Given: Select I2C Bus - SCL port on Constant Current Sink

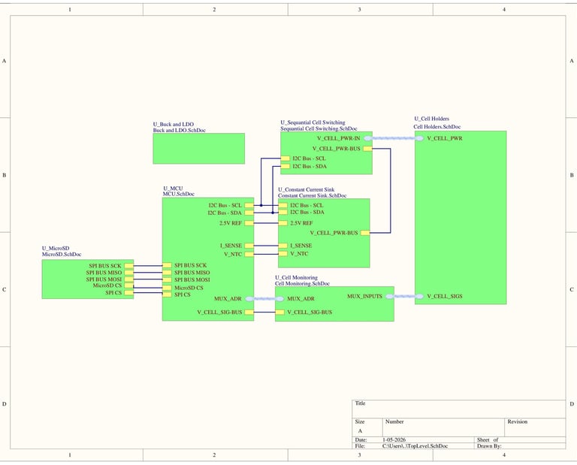Looking at the screenshot, I should point(283,205).
